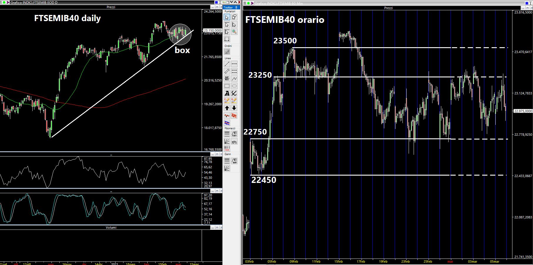The height and width of the screenshot is (265, 533).
Task: Click the Prezzi header of the daily chart
Action: click(111, 7)
